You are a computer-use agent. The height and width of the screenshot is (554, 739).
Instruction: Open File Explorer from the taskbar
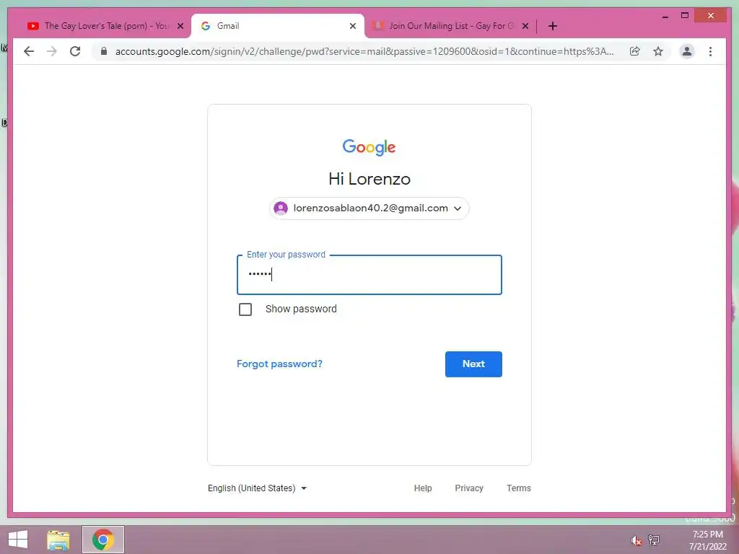click(58, 540)
